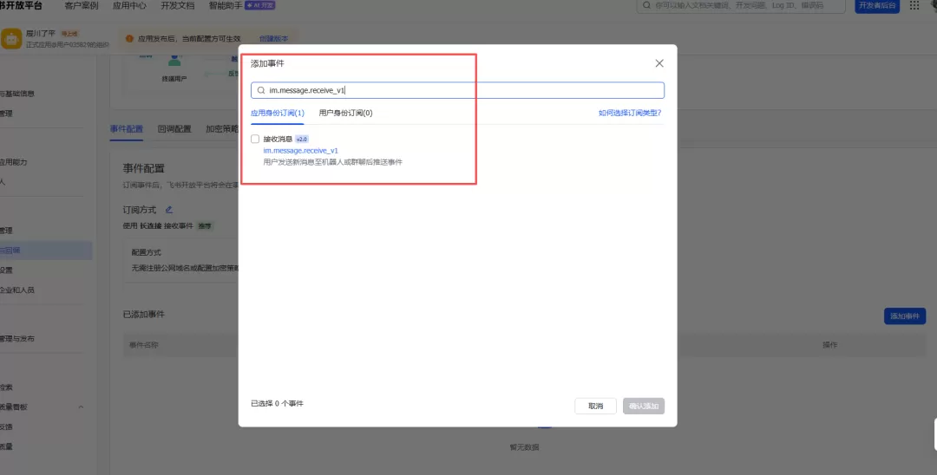Screen dimensions: 937x475
Task: Click the top search bar magnifier icon
Action: tap(646, 5)
